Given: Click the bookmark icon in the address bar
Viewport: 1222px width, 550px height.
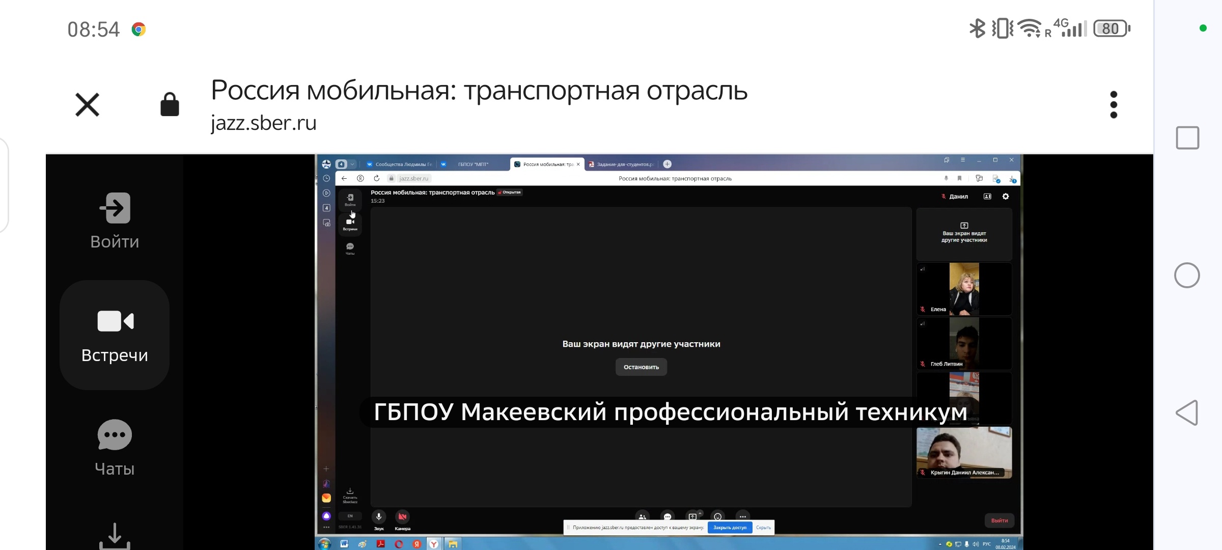Looking at the screenshot, I should [x=959, y=178].
